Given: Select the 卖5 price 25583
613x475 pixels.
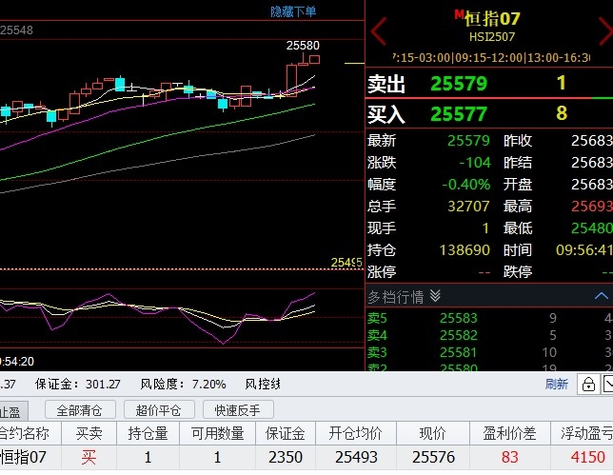Looking at the screenshot, I should click(458, 318).
